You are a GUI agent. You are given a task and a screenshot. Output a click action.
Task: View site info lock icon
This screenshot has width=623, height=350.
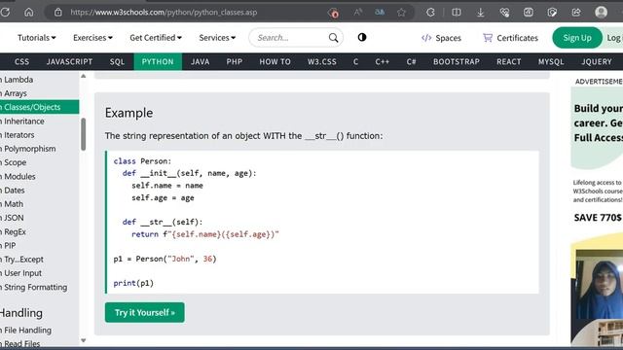(58, 12)
